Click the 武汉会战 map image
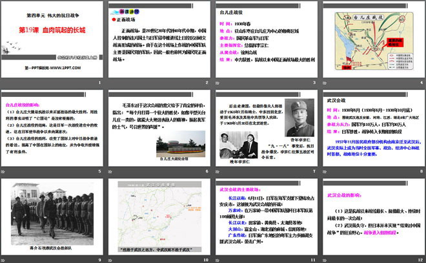 coord(159,212)
